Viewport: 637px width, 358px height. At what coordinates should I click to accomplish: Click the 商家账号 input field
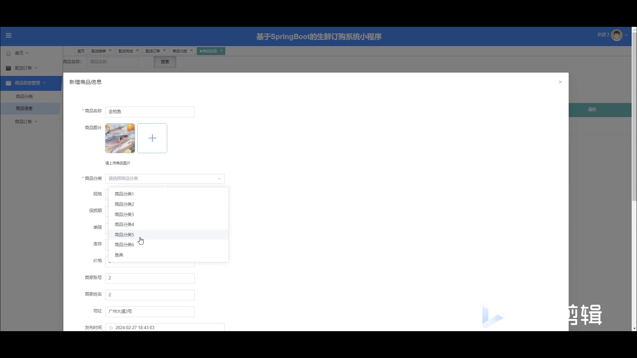(x=150, y=278)
